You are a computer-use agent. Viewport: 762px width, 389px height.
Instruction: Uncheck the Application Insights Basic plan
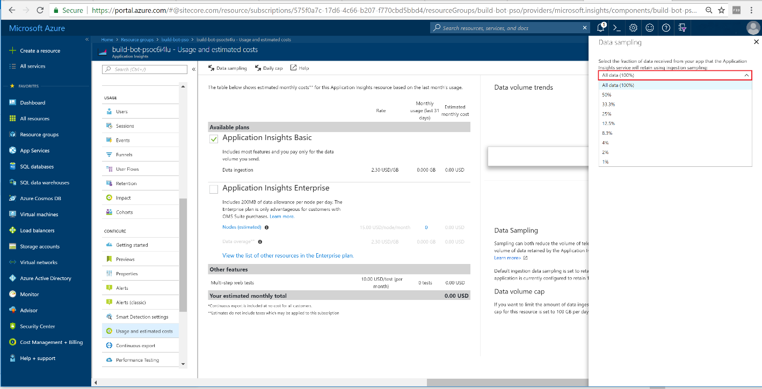point(214,138)
